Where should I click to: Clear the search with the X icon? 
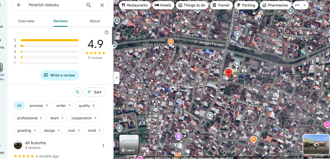[102, 5]
